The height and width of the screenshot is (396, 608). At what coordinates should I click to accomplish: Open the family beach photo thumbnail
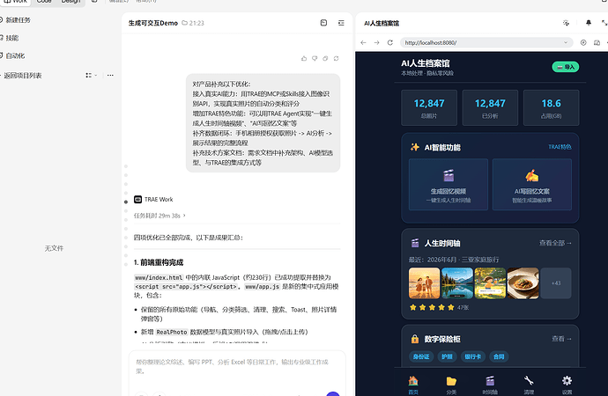tap(424, 283)
